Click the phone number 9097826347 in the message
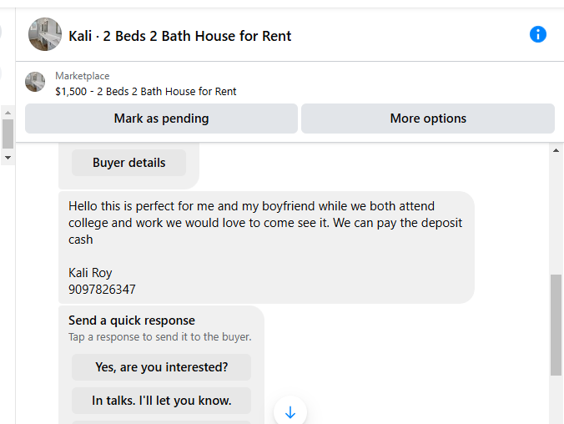Screen dimensions: 564x424 102,290
